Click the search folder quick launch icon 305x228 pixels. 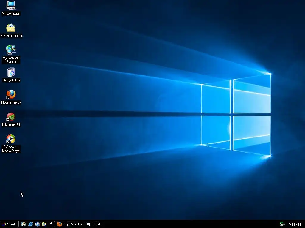[44, 224]
